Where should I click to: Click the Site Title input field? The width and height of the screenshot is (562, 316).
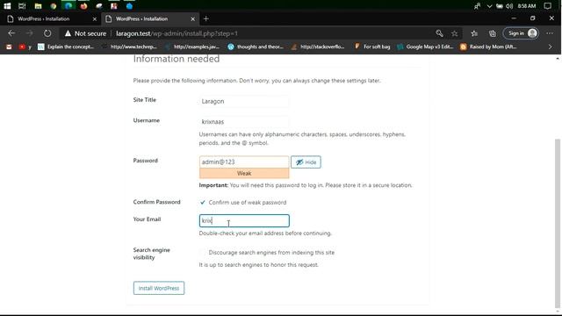[x=244, y=102]
